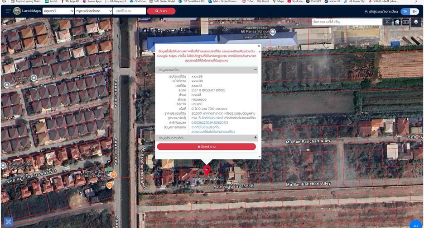Click the red close-window button in popup

[206, 147]
